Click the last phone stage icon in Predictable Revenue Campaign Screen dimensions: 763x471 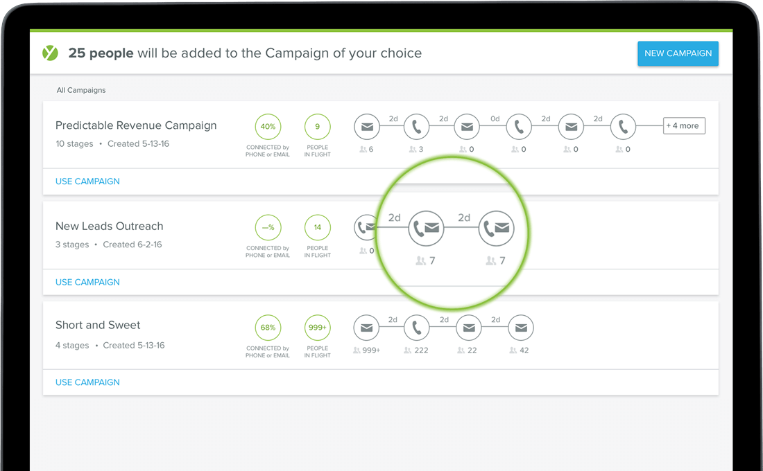[x=624, y=127]
